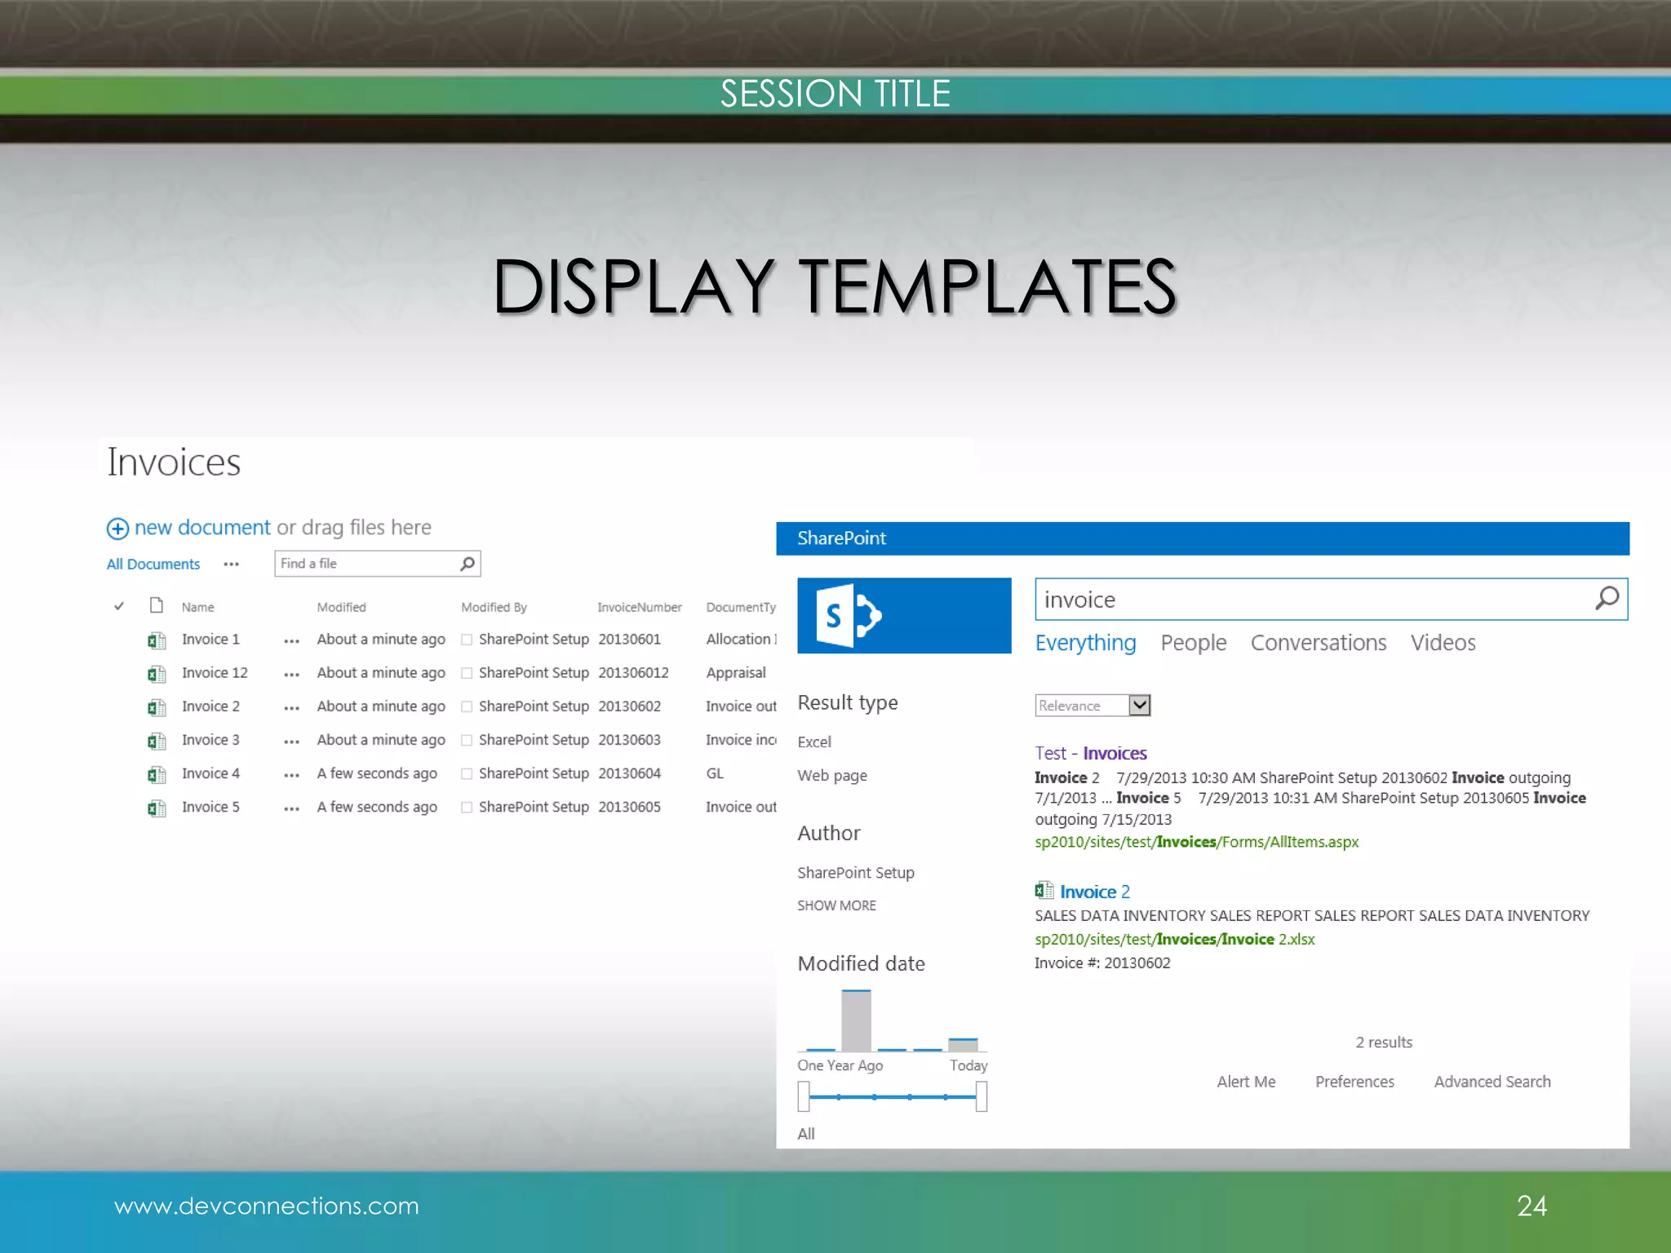This screenshot has width=1671, height=1253.
Task: Tick the Modified By checkbox for Invoice 2
Action: point(467,706)
